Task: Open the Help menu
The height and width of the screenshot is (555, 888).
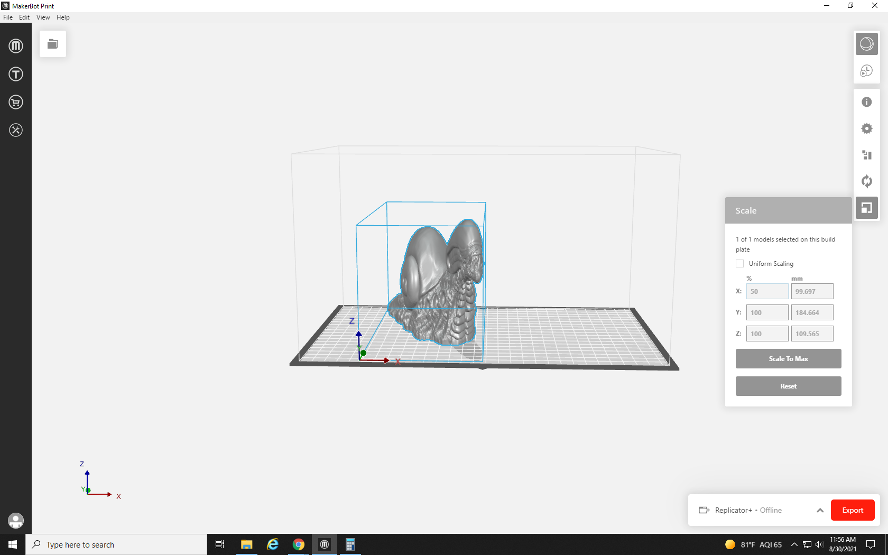Action: click(x=63, y=17)
